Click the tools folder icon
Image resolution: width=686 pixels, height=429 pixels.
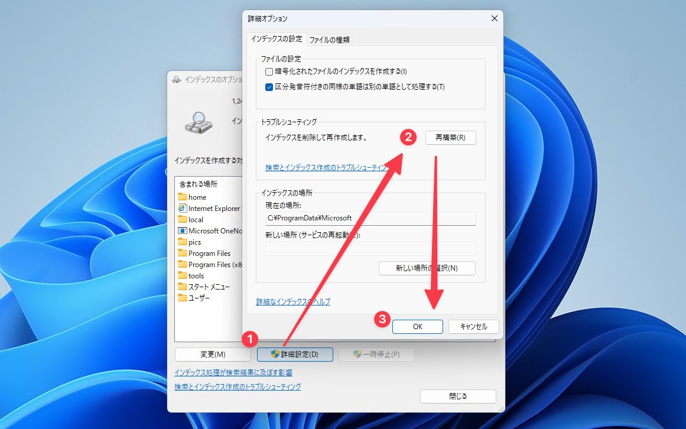[183, 275]
